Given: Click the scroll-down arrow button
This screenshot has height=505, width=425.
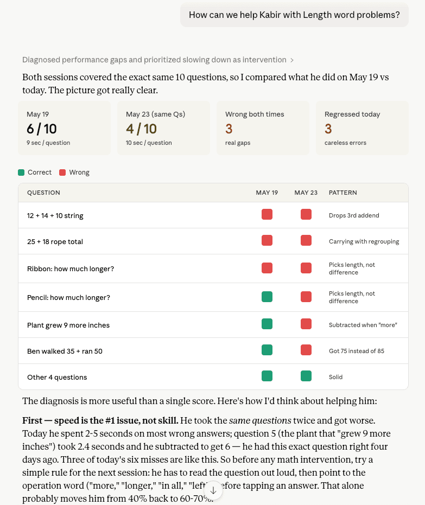Looking at the screenshot, I should click(213, 490).
